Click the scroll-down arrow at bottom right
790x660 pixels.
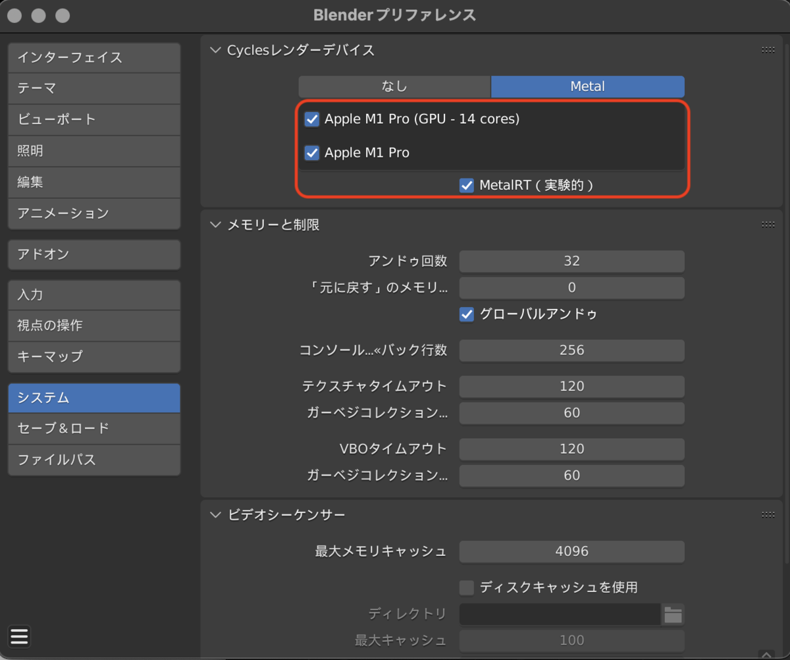[766, 655]
